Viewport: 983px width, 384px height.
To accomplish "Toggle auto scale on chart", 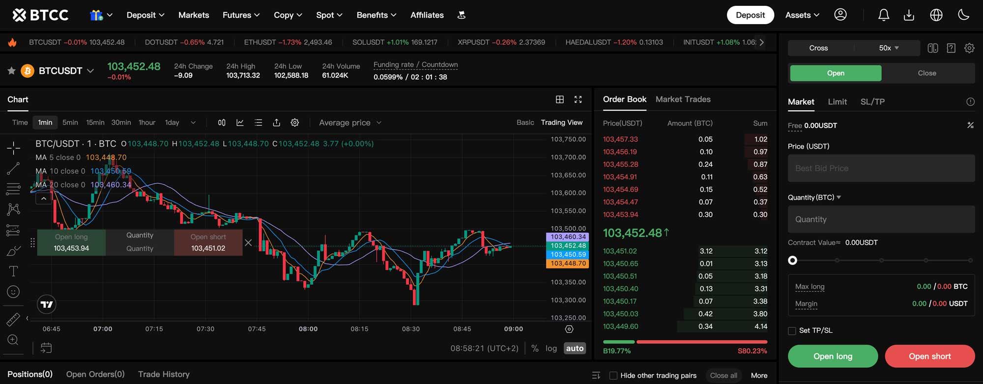I will [575, 348].
